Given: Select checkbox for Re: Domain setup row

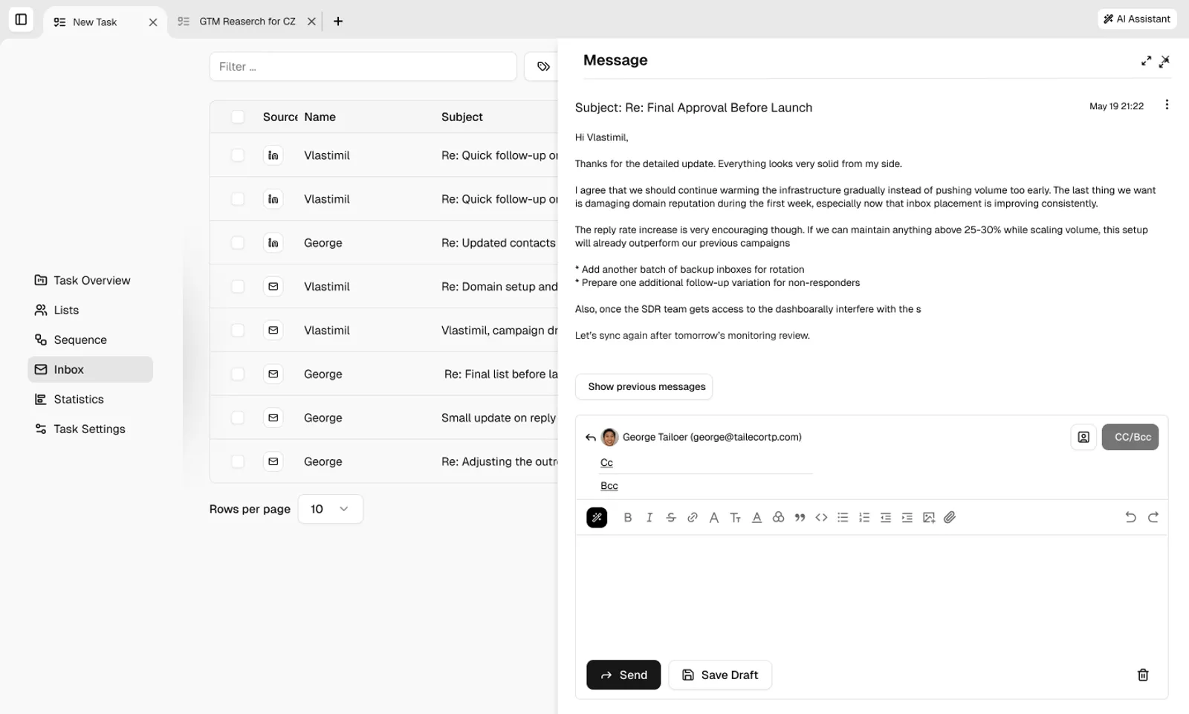Looking at the screenshot, I should [x=238, y=287].
